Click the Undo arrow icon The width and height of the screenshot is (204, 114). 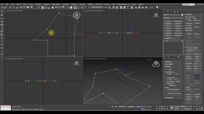coord(3,8)
